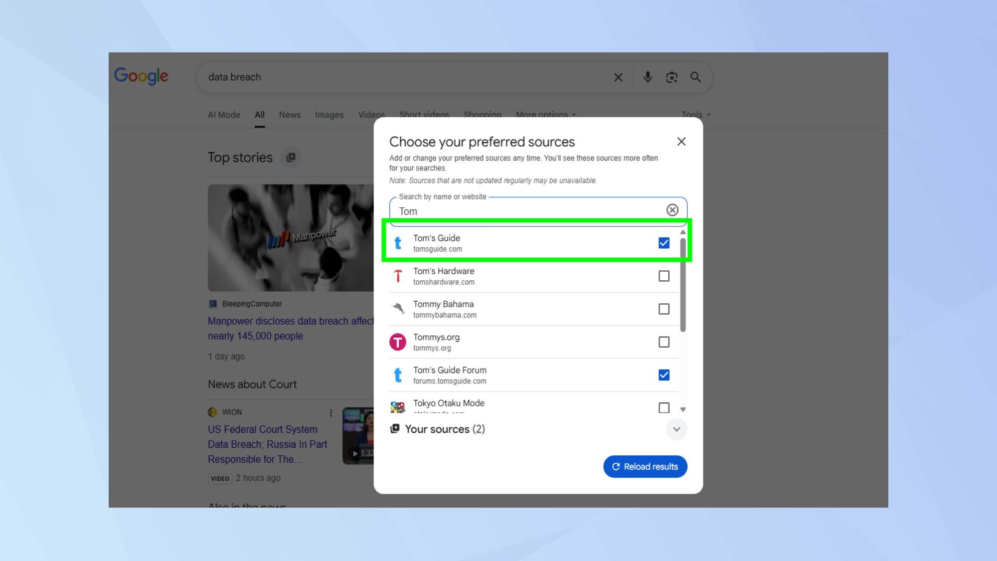The height and width of the screenshot is (561, 997).
Task: Check the Tom's Hardware checkbox
Action: 664,276
